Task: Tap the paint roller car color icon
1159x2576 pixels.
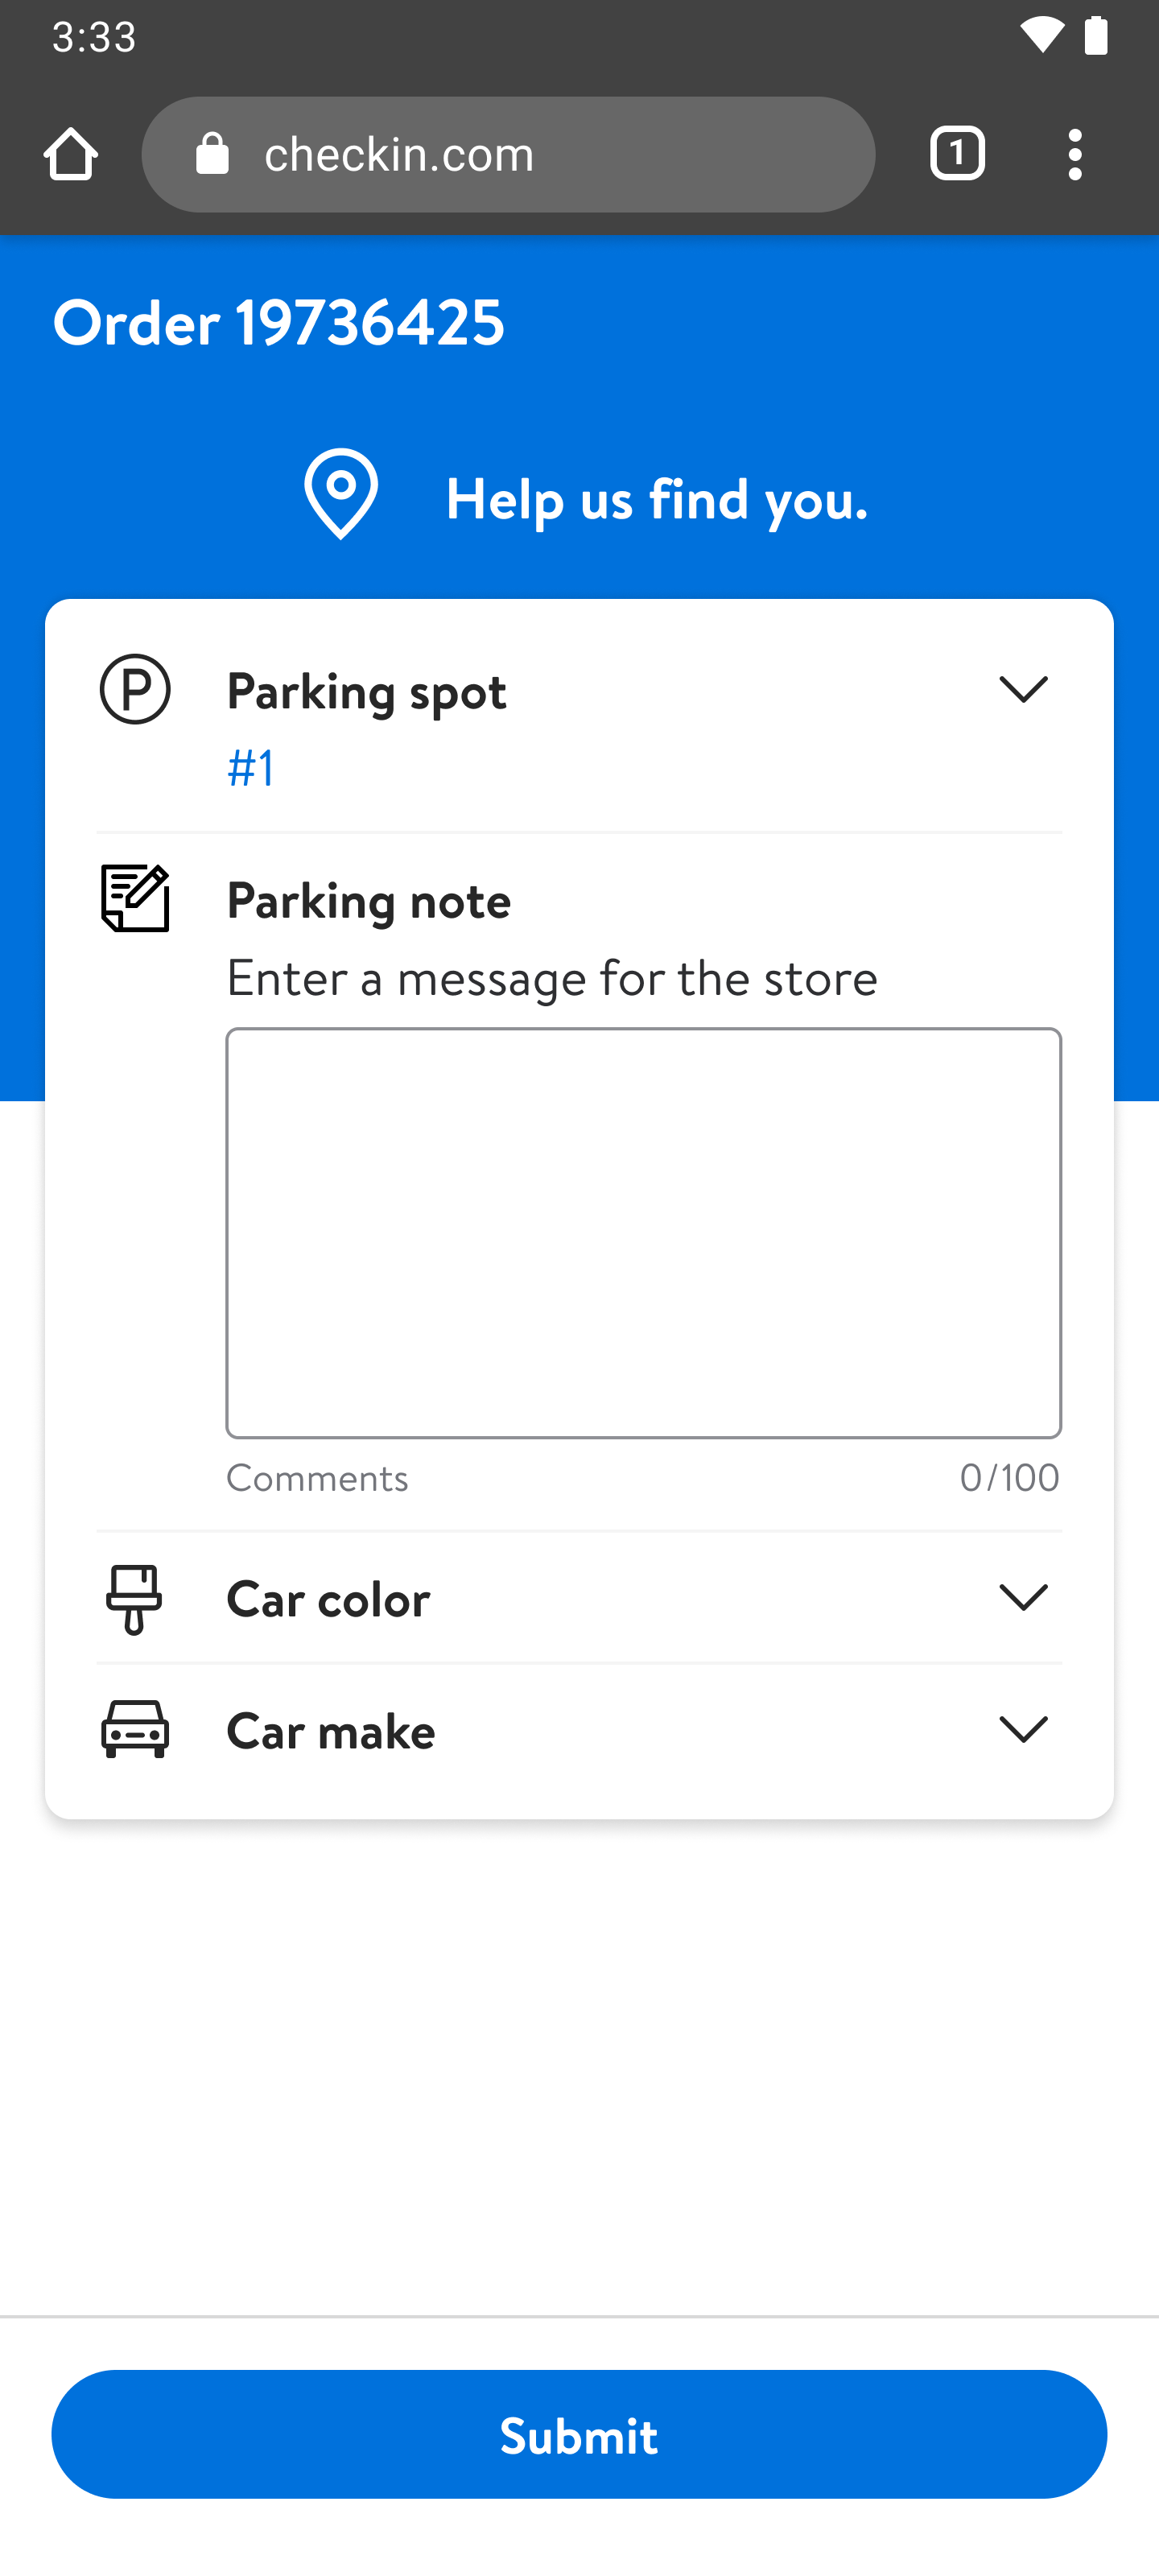Action: (x=134, y=1599)
